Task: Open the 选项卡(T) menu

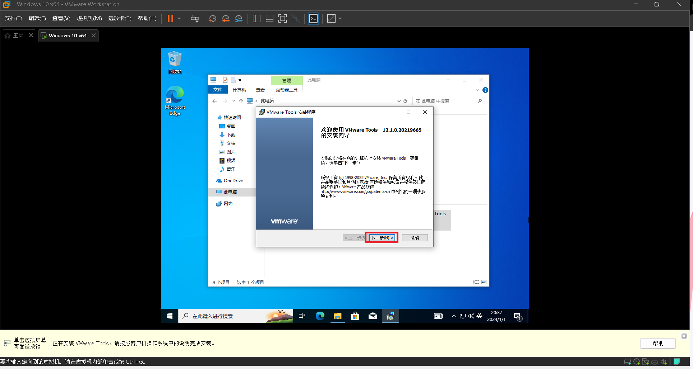Action: point(120,18)
